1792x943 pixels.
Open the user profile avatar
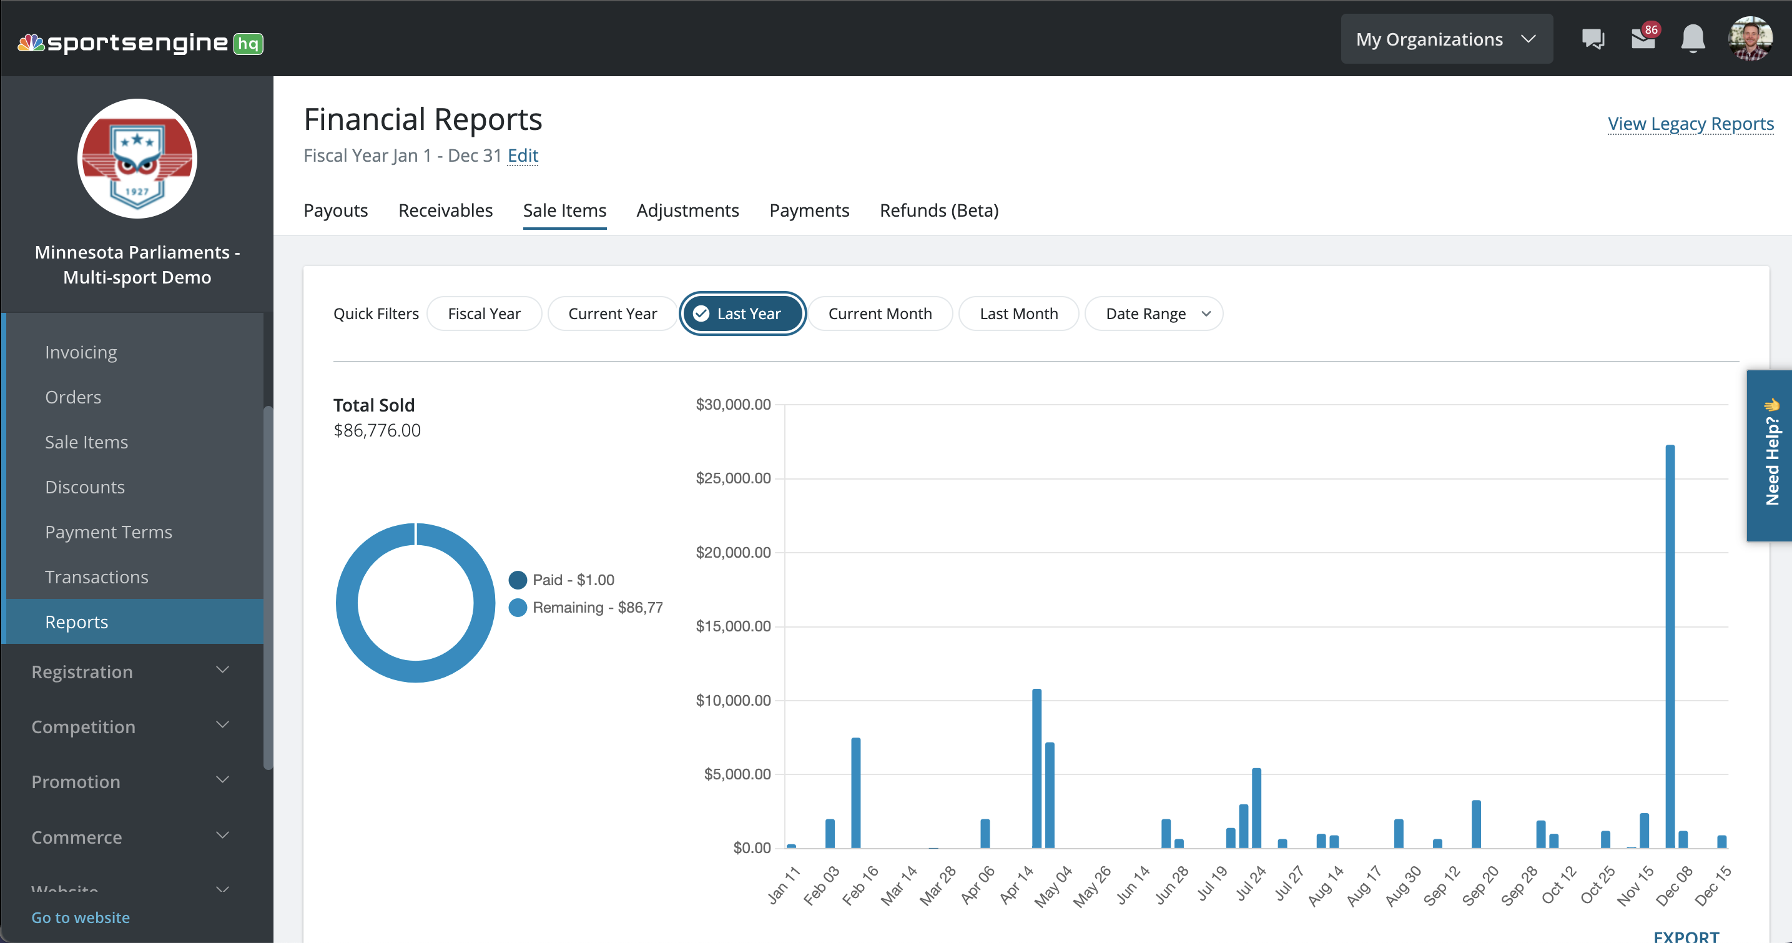1750,39
